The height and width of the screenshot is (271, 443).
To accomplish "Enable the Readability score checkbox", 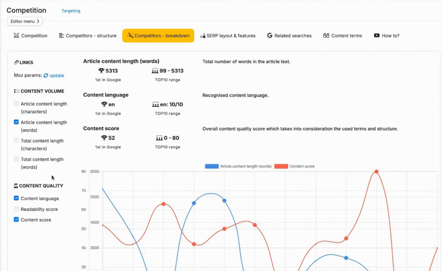I will click(x=16, y=209).
